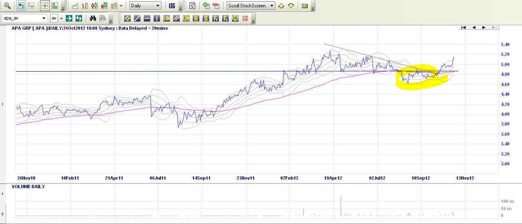The image size is (522, 224).
Task: Open the Scroll StockScreen dropdown
Action: (251, 6)
